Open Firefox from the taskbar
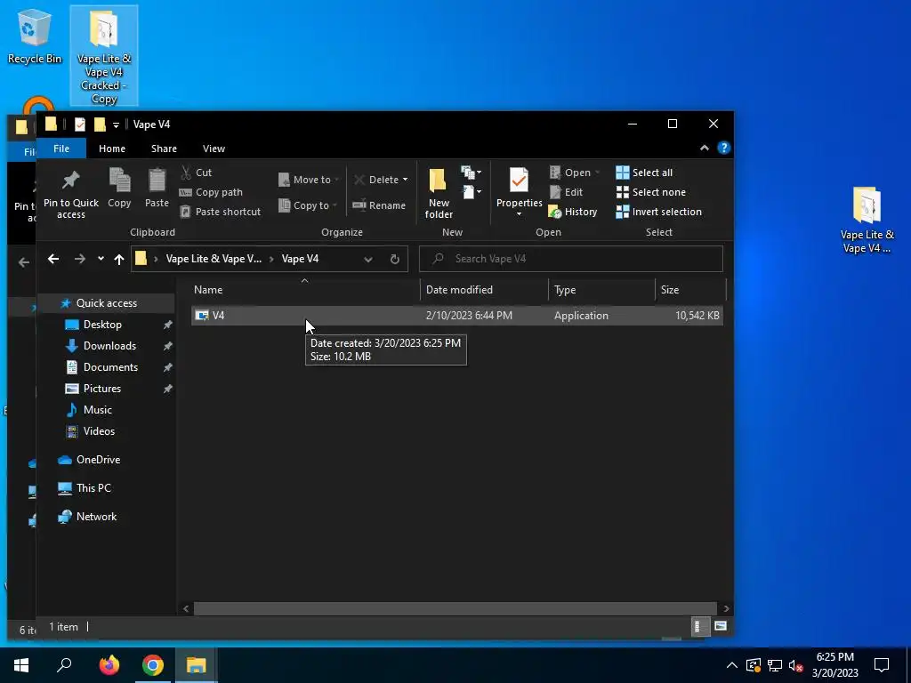This screenshot has height=683, width=911. 109,665
